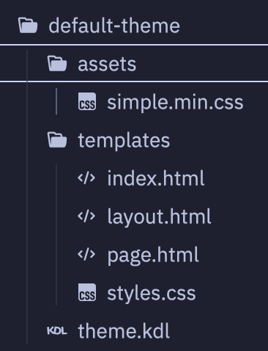Screen dimensions: 268x351
Task: Click the indent guide left of simple.min.css
Action: (56, 101)
